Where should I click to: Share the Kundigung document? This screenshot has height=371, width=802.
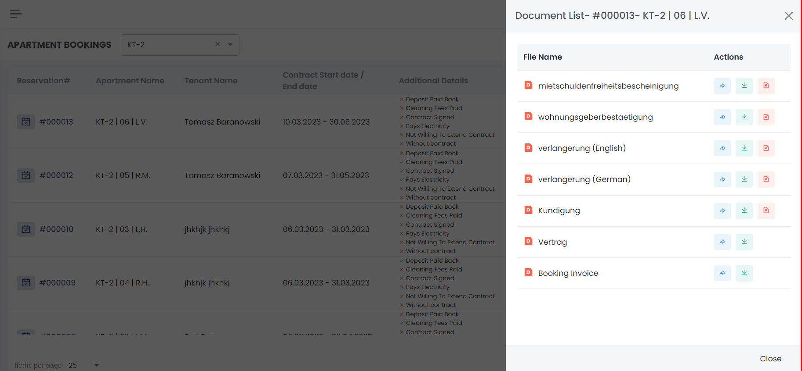pyautogui.click(x=722, y=210)
